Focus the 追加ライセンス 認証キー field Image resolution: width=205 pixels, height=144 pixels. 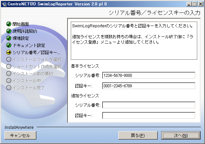click(x=149, y=115)
